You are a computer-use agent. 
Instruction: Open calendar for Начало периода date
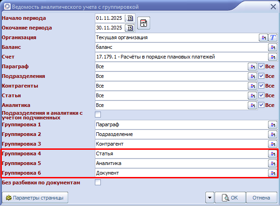pos(130,18)
